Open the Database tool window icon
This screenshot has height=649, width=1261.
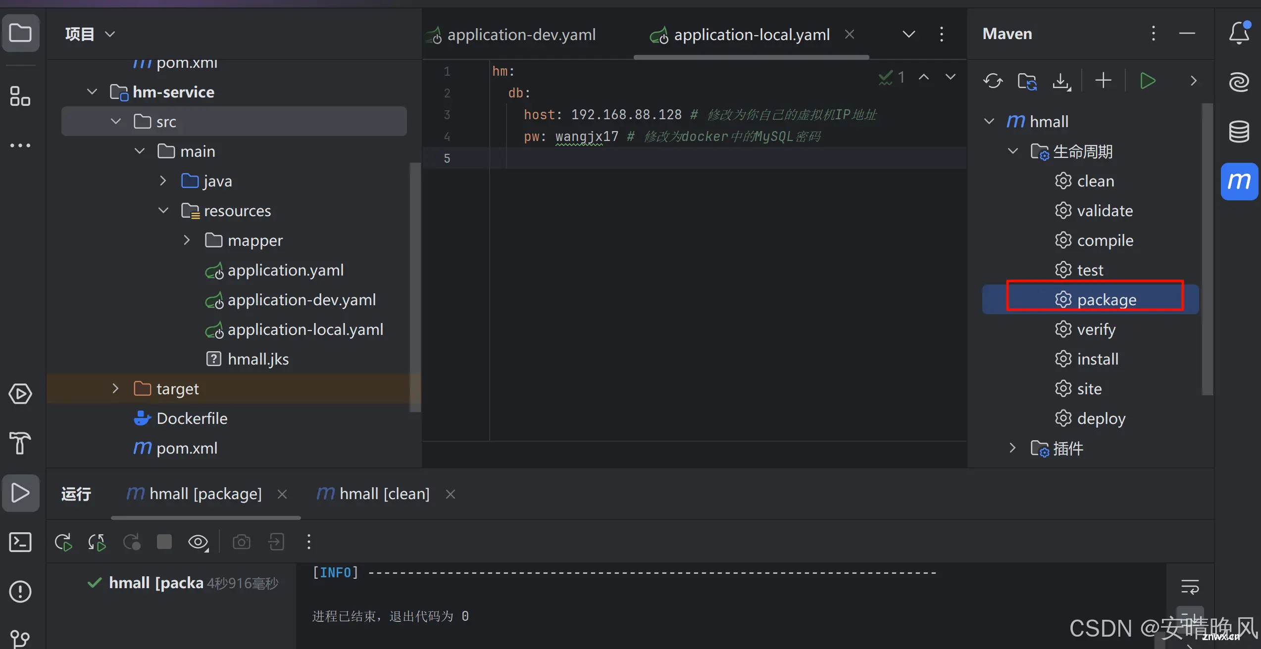point(1239,132)
